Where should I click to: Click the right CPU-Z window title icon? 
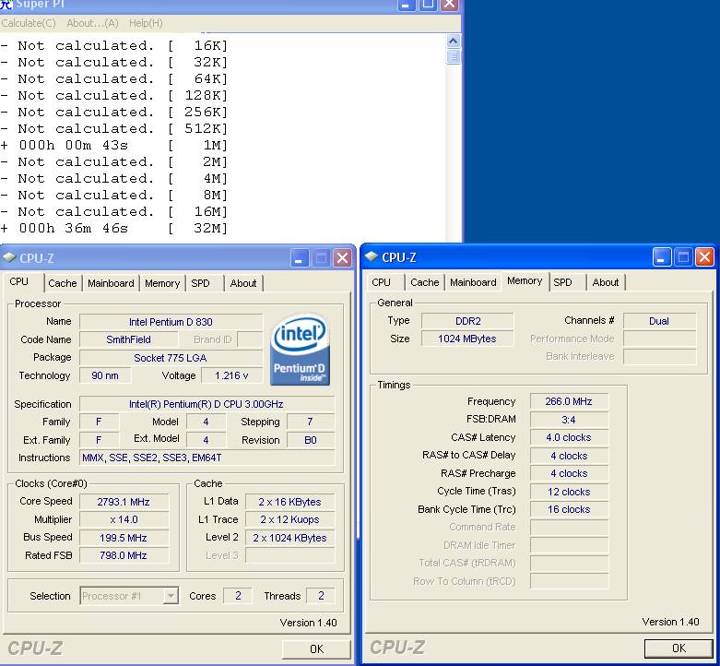[x=371, y=256]
